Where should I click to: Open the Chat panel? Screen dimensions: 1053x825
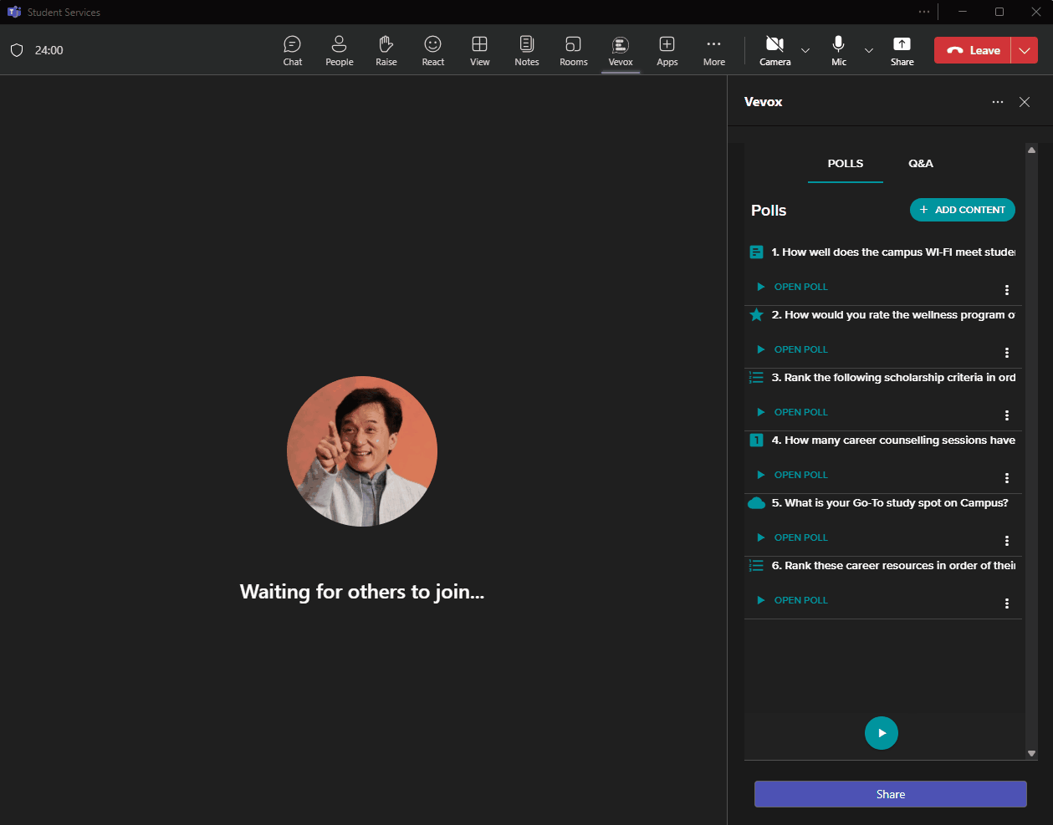(292, 50)
